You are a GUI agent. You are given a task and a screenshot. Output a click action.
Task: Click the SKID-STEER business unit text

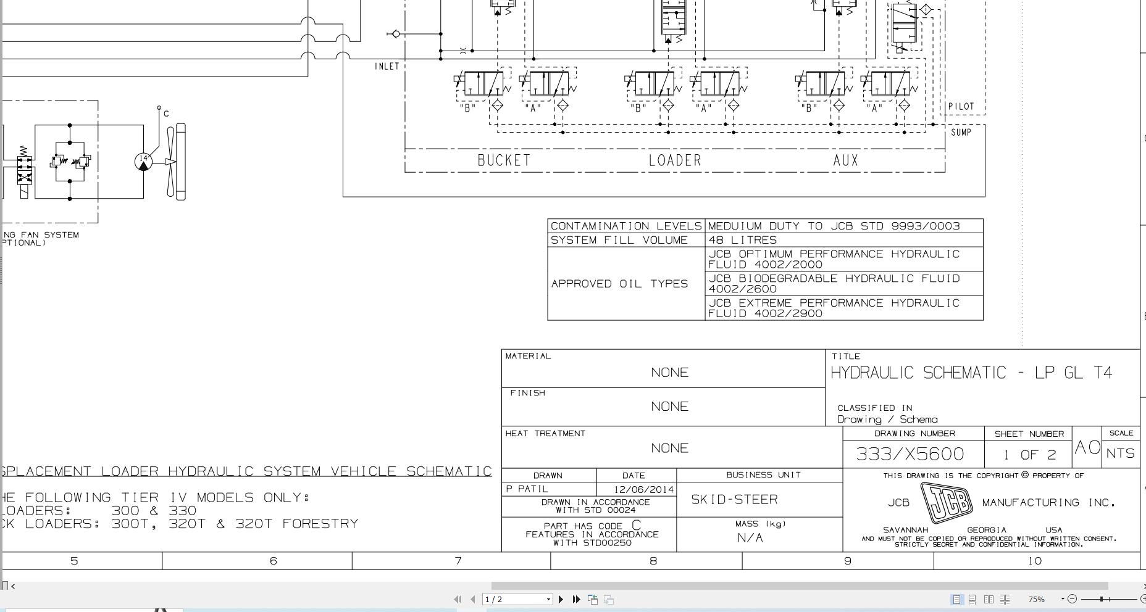point(734,500)
